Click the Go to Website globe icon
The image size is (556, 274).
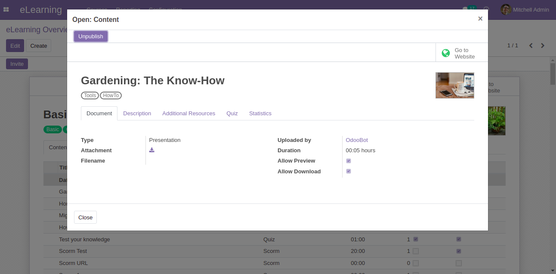click(446, 53)
